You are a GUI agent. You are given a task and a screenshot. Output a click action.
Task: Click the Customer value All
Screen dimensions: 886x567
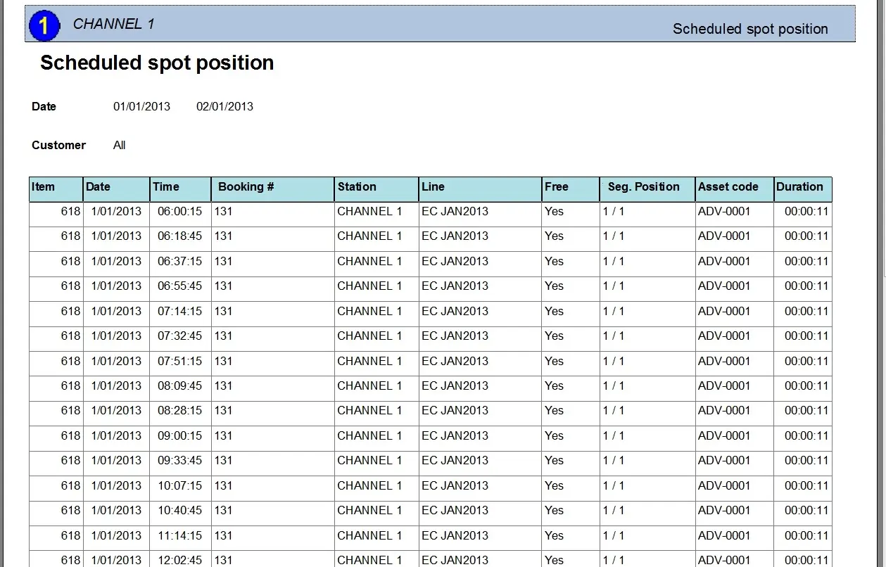click(120, 146)
